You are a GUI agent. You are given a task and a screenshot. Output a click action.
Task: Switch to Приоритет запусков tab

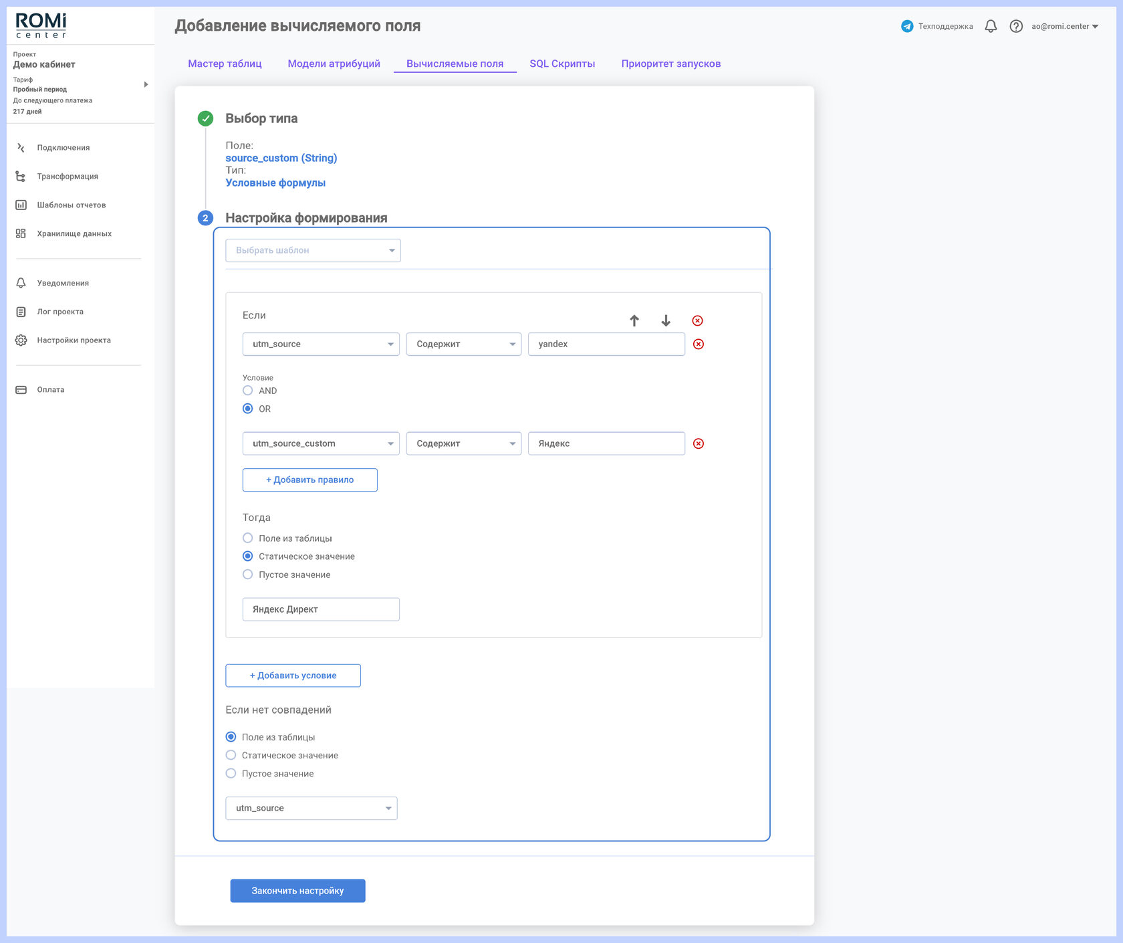[x=671, y=64]
